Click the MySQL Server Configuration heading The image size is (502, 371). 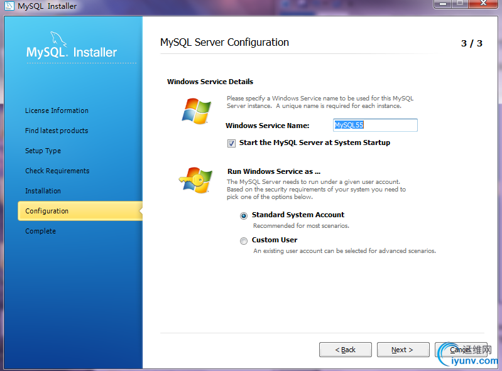pyautogui.click(x=224, y=43)
